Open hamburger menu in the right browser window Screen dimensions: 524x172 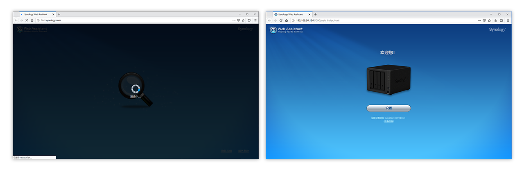point(508,20)
